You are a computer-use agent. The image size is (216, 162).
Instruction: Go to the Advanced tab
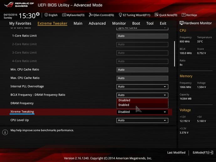pos(97,23)
